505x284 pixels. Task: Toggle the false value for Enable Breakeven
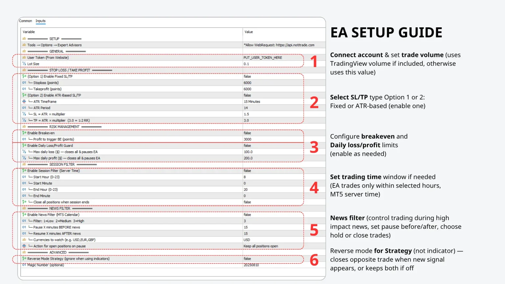(247, 133)
